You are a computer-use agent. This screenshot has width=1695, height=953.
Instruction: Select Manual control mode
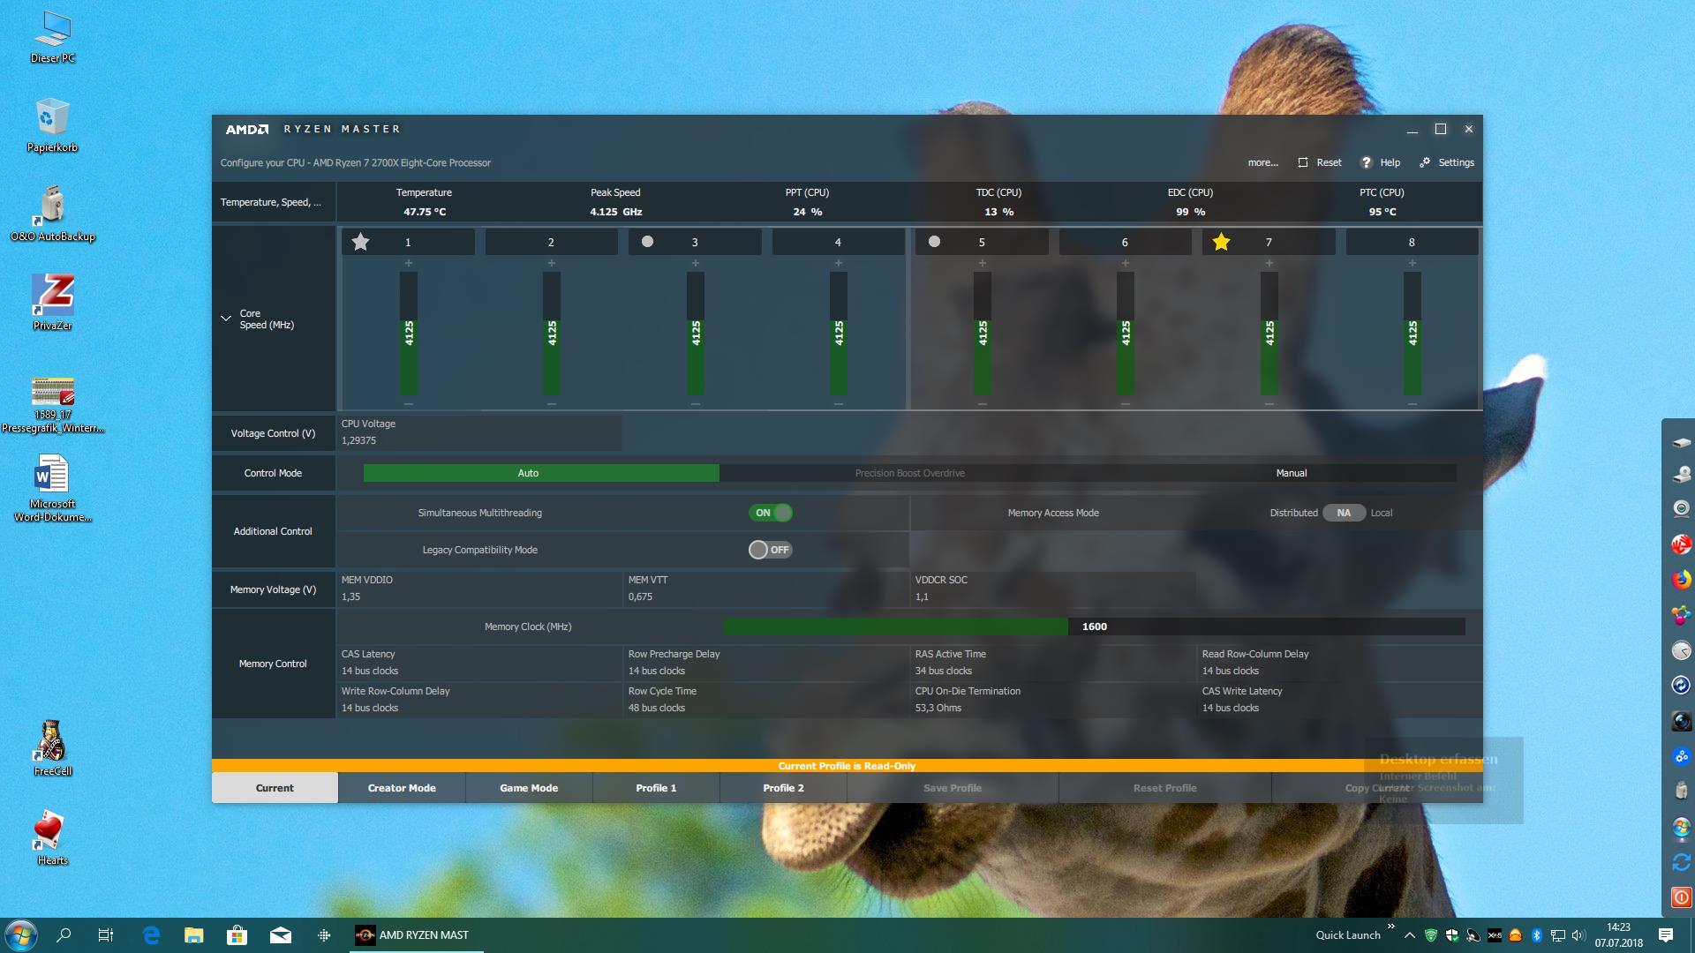[1291, 473]
